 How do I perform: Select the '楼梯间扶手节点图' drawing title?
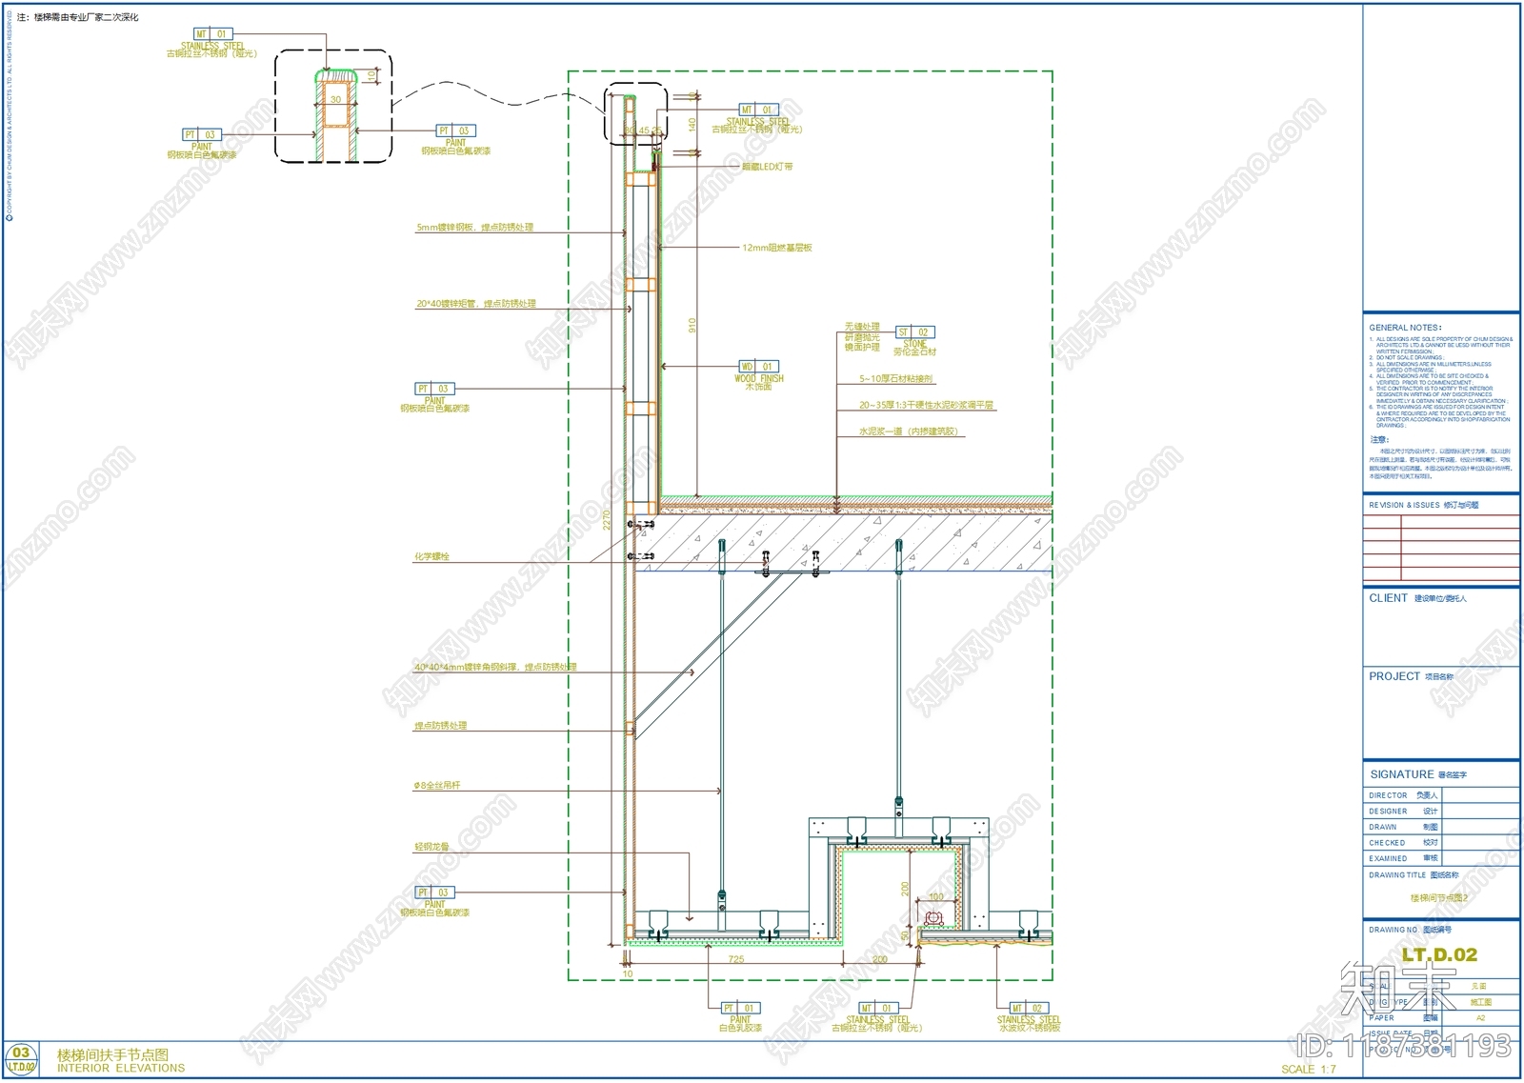113,1054
